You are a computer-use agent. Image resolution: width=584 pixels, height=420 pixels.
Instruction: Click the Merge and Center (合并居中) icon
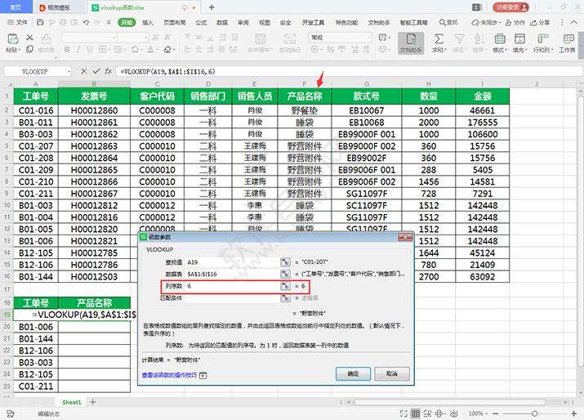[x=261, y=38]
